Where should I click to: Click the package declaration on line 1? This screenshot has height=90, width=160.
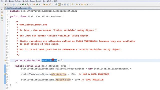[x=43, y=11]
